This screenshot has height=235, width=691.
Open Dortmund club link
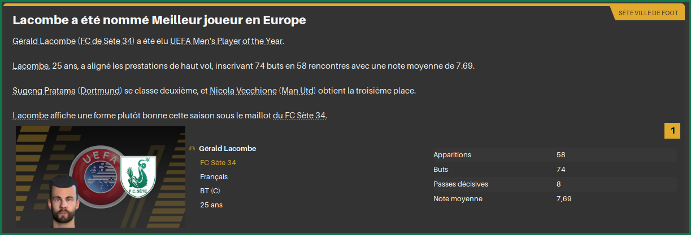coord(101,91)
